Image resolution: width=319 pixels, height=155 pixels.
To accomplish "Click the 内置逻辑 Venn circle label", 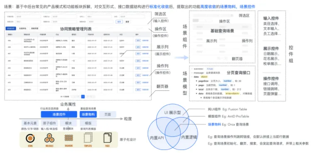I will point(189,137).
